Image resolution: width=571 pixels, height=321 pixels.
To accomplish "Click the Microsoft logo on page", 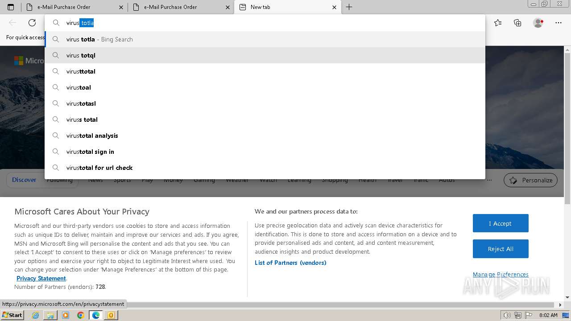I will (18, 61).
